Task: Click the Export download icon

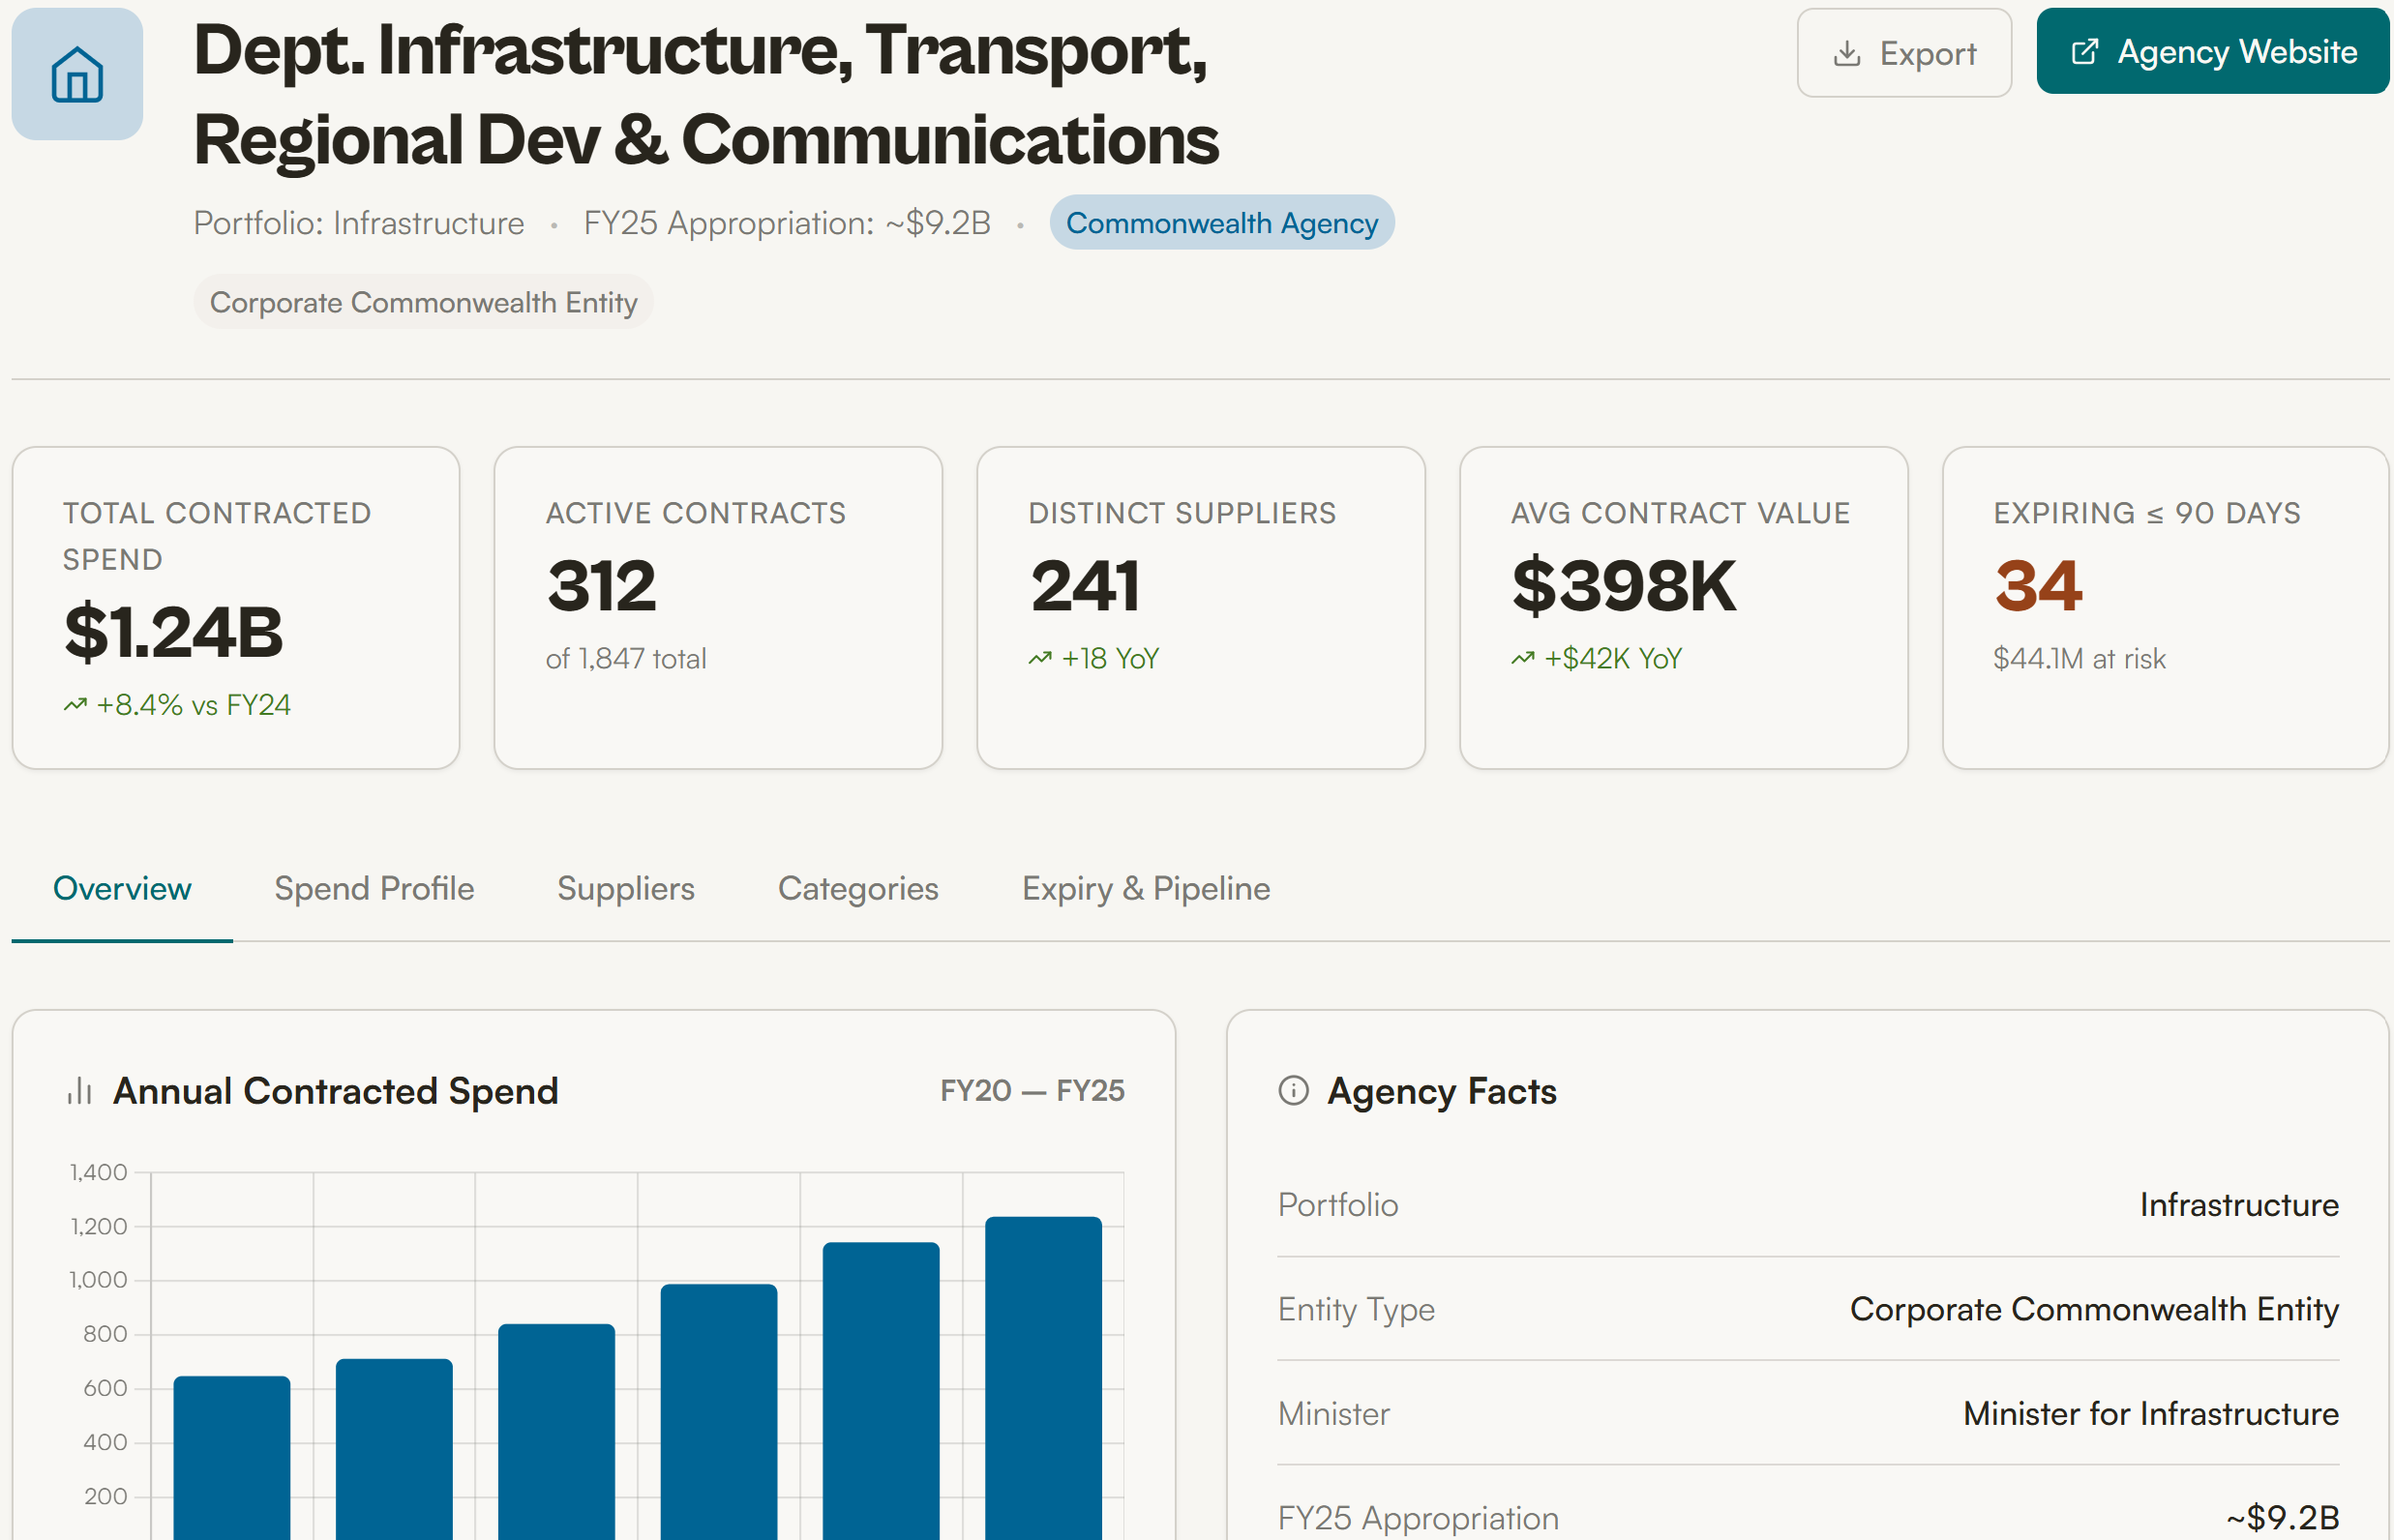Action: pyautogui.click(x=1846, y=53)
